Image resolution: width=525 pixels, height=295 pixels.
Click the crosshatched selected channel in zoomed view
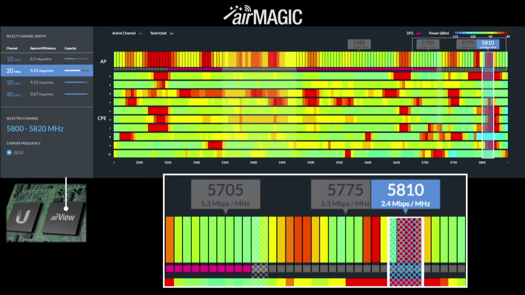click(405, 252)
